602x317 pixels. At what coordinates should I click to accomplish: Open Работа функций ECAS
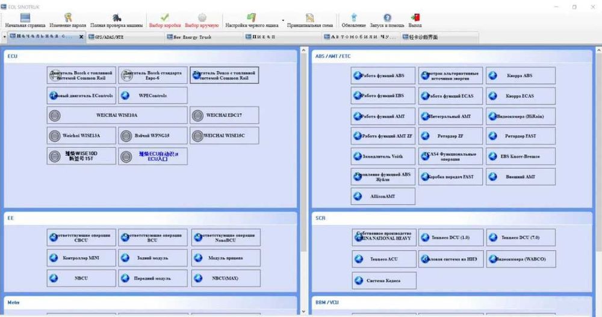(450, 96)
